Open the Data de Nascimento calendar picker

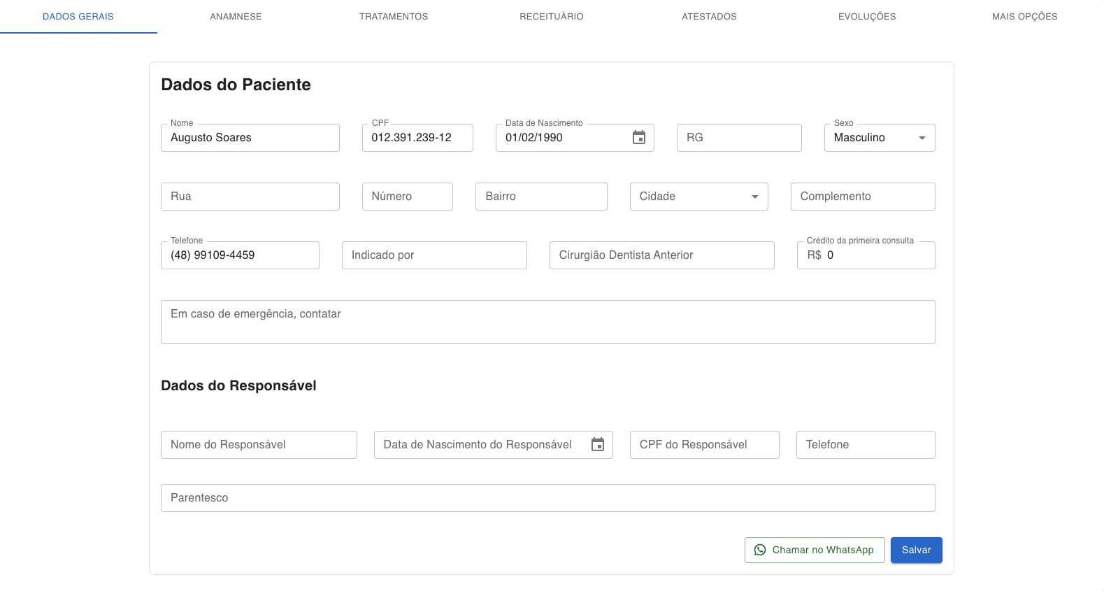(x=638, y=138)
